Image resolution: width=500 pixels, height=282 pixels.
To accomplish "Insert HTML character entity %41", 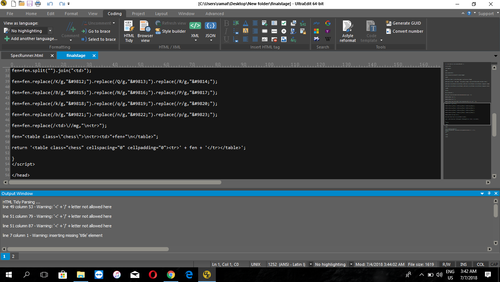I will [x=303, y=23].
